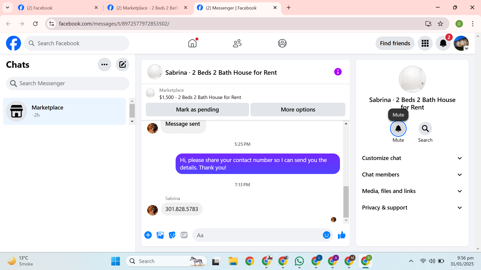Switch to the first Facebook tab
Viewport: 481px width, 270px height.
(x=58, y=8)
